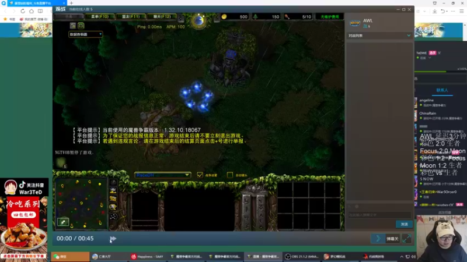Enable the auto camera checkbox
Viewport: 467px width, 262px height.
pos(230,175)
